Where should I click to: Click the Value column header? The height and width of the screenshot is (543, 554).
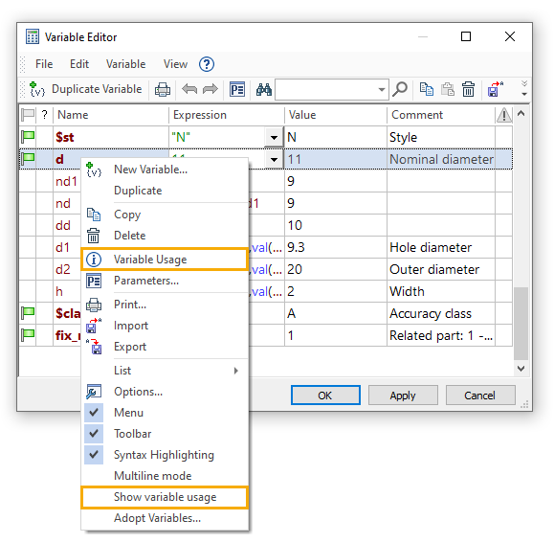[336, 115]
